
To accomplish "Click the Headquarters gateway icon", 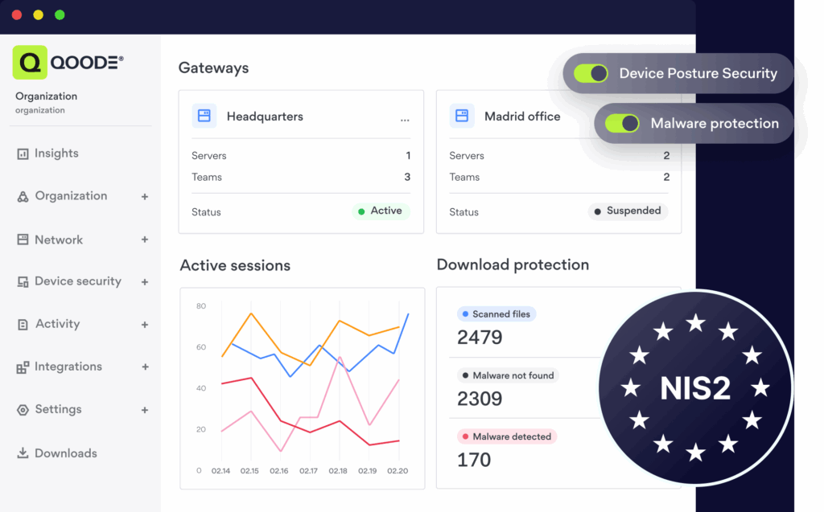I will [204, 116].
